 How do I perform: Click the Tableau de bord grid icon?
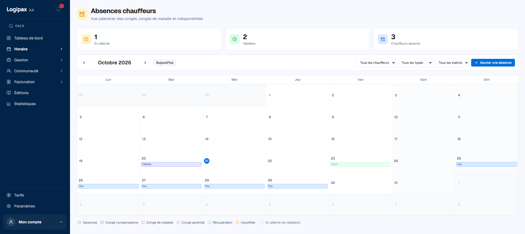(x=9, y=38)
